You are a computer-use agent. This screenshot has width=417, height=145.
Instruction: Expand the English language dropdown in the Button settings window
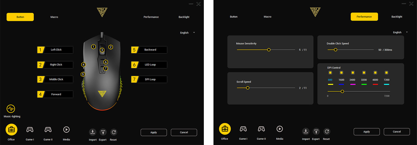188,33
